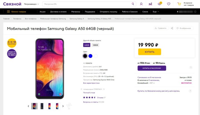This screenshot has width=200, height=115.
Task: Select the 64GB memory option
Action: point(87,45)
